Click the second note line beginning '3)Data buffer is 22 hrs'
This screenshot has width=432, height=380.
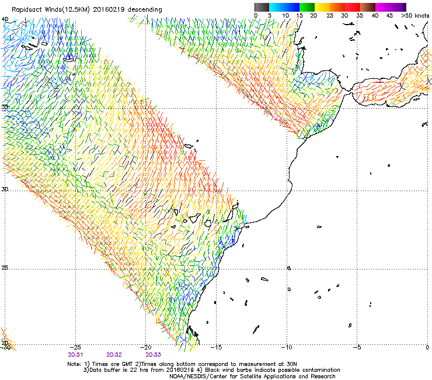[x=211, y=370]
